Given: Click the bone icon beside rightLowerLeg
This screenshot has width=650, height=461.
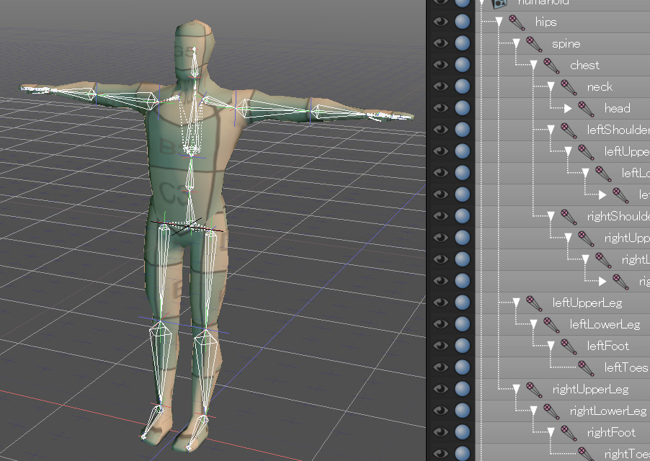Looking at the screenshot, I should point(551,411).
